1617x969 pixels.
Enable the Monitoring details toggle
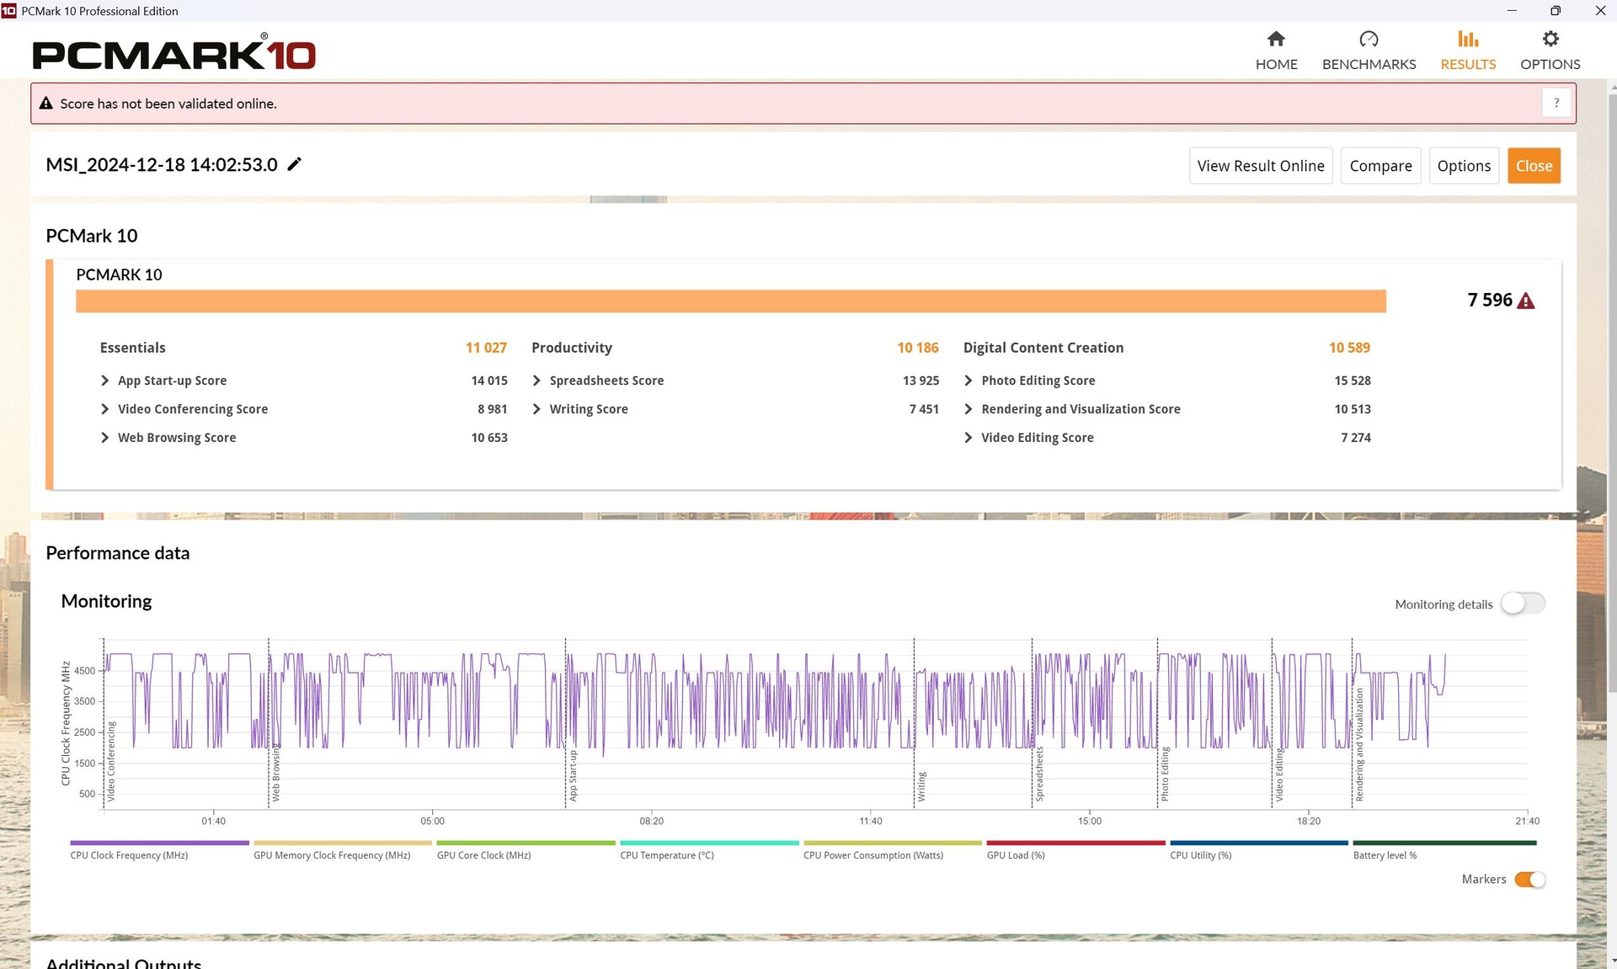(x=1523, y=604)
